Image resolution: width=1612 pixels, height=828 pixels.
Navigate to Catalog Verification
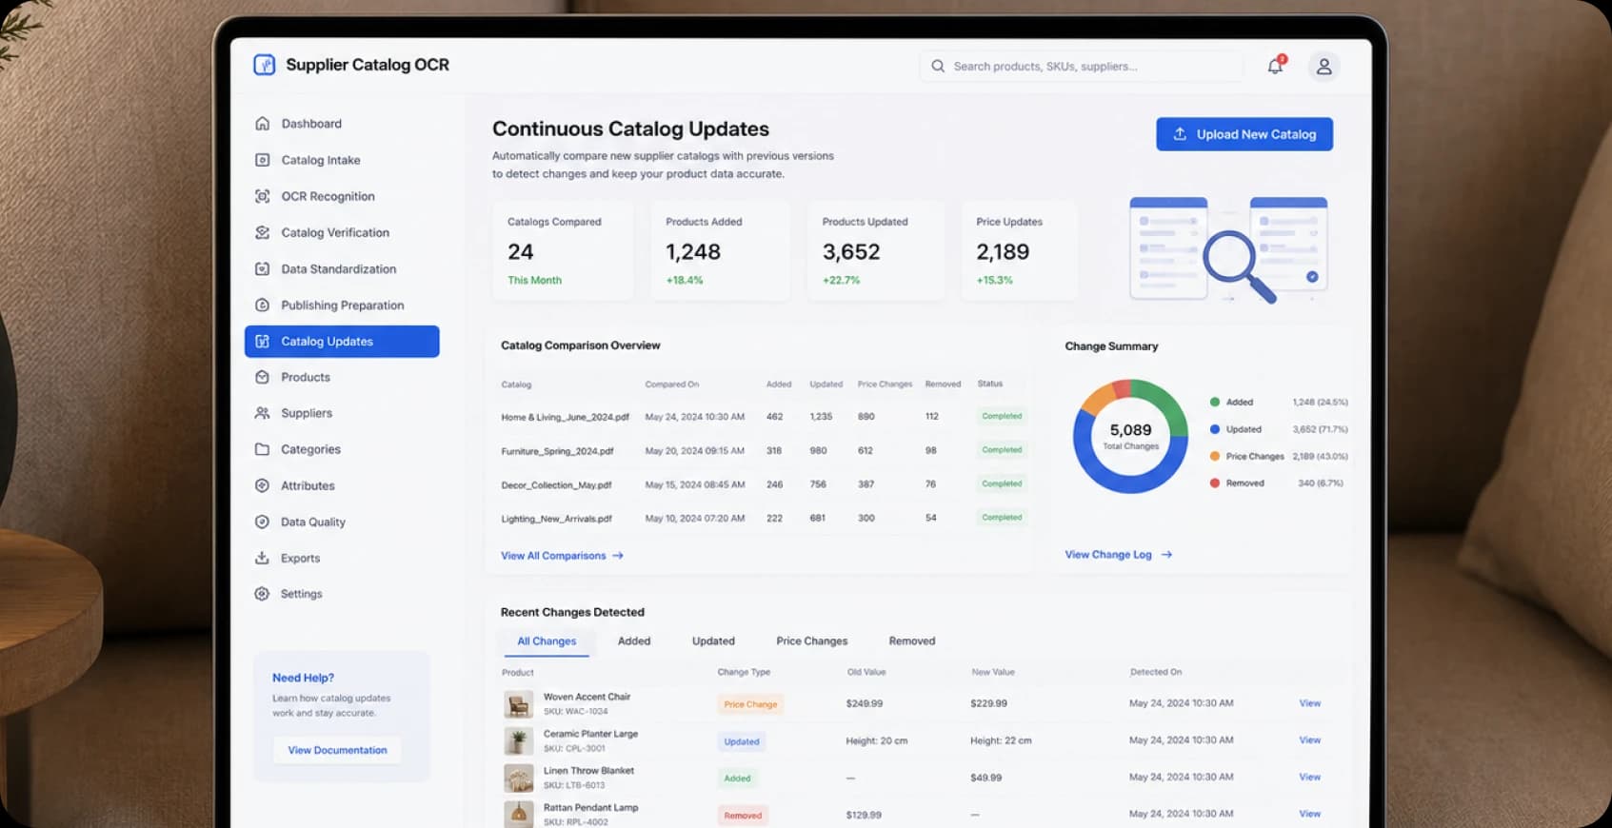[335, 232]
